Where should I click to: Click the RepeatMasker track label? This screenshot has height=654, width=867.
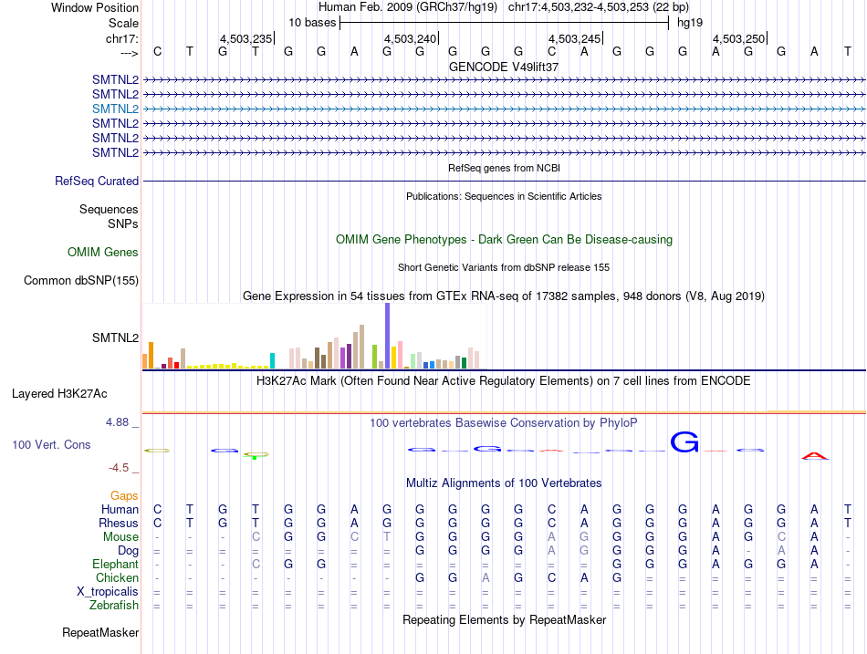click(x=100, y=632)
